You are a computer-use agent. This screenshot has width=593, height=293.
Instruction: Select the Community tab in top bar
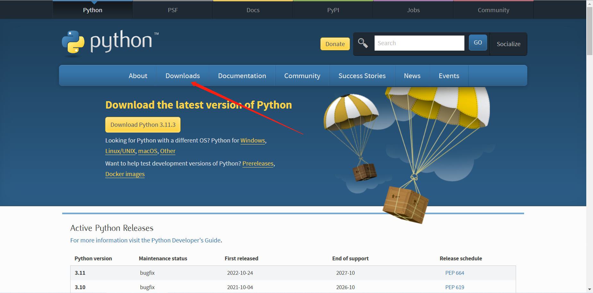pos(494,10)
